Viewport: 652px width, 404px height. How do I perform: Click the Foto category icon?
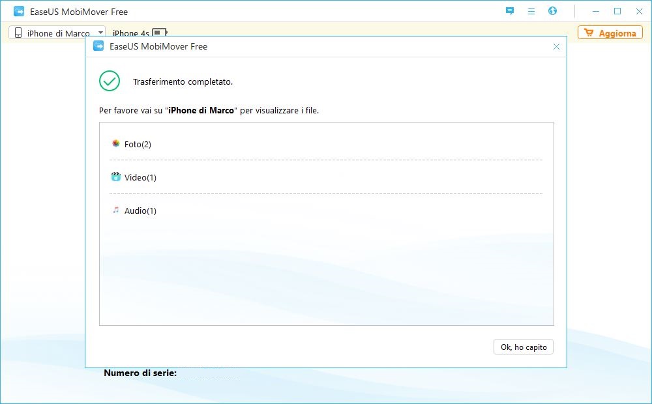pos(116,143)
